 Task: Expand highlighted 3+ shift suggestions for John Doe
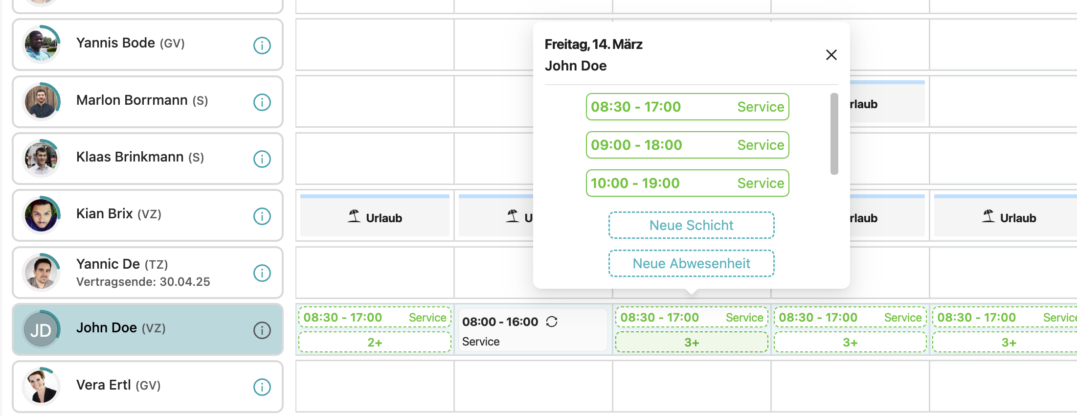[691, 342]
